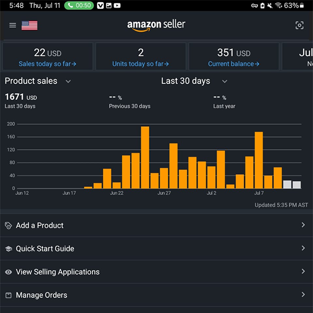Tap the last gray bar in the chart

(x=296, y=185)
